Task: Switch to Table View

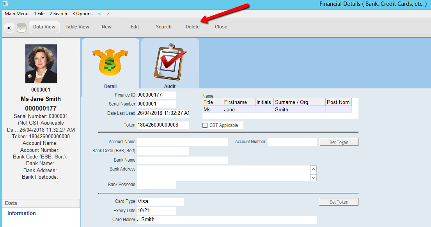Action: coord(77,26)
